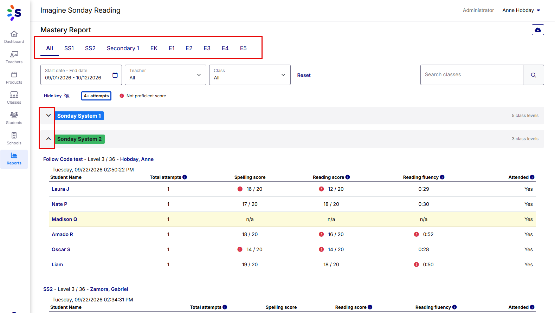Open the Schools sidebar page
Viewport: 555px width, 313px height.
point(14,138)
